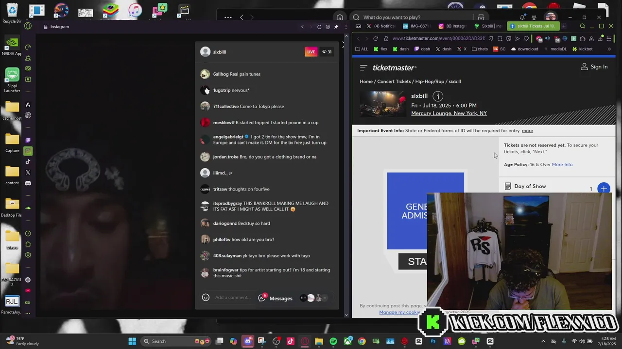Open Photoshop from the taskbar
This screenshot has width=622, height=349.
(433, 341)
